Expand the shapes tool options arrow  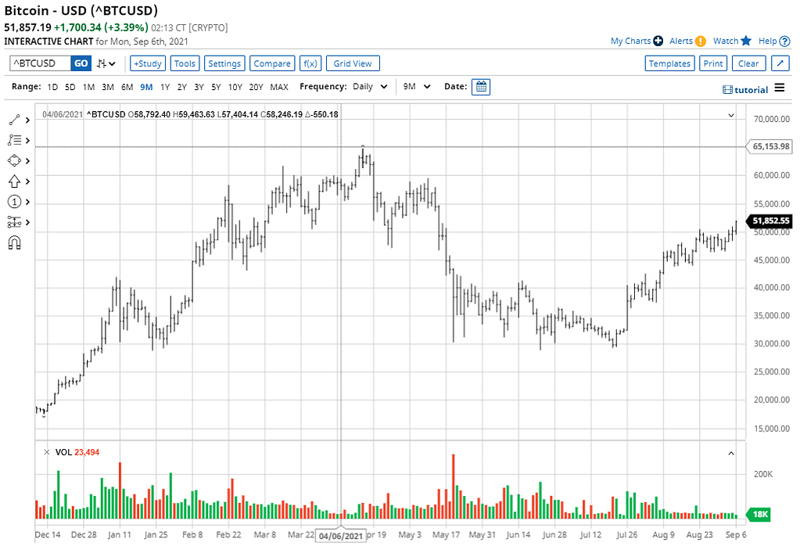coord(27,161)
